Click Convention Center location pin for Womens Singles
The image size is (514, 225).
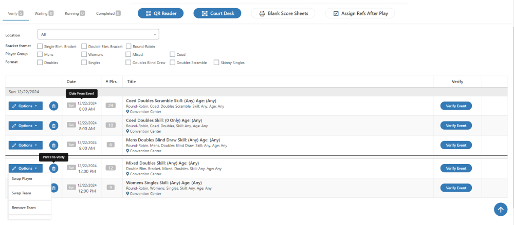coord(127,194)
